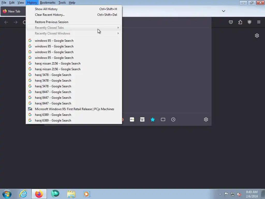Open the Tools menu
This screenshot has height=199, width=265.
(62, 3)
